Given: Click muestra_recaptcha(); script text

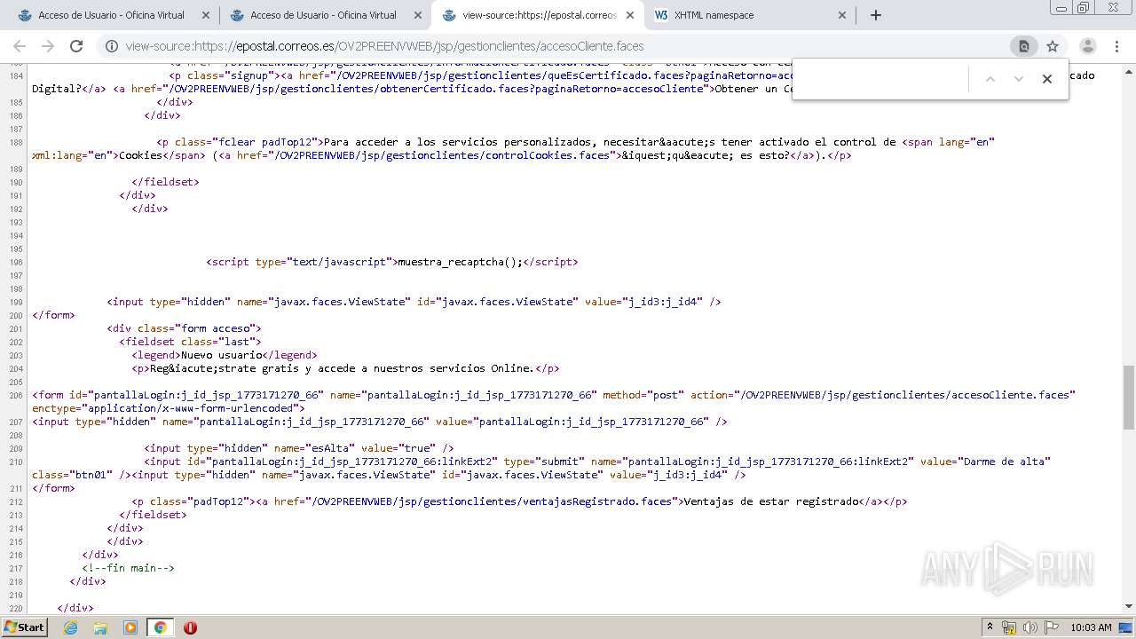Looking at the screenshot, I should pyautogui.click(x=460, y=262).
